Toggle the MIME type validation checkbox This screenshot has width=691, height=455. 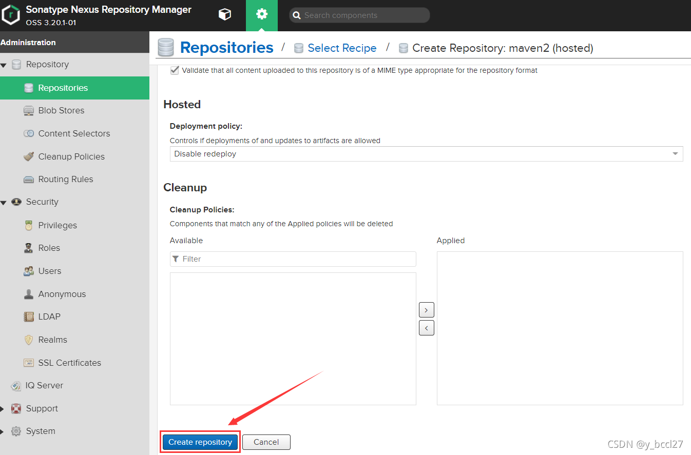(175, 70)
